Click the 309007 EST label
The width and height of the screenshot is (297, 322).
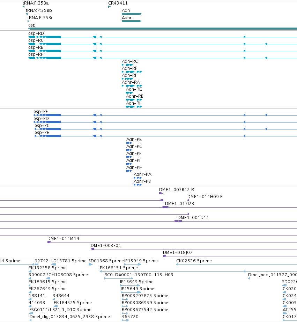[37, 275]
